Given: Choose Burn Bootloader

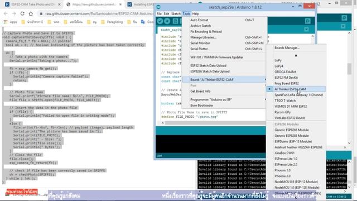Looking at the screenshot, I should click(x=224, y=106).
